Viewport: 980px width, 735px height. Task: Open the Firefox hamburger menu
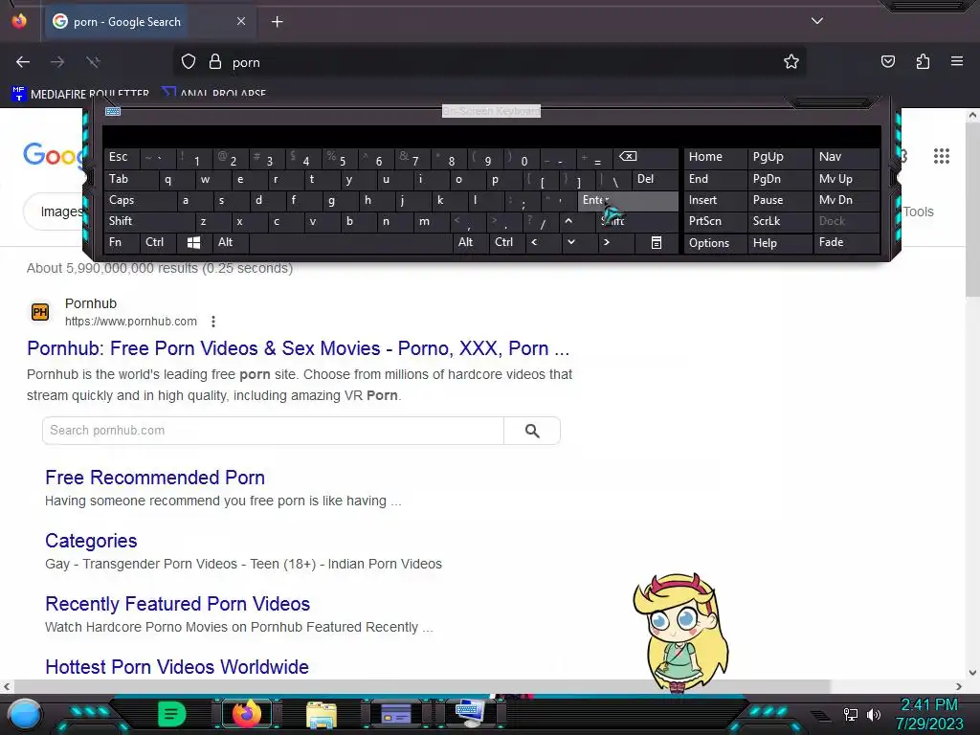click(957, 62)
